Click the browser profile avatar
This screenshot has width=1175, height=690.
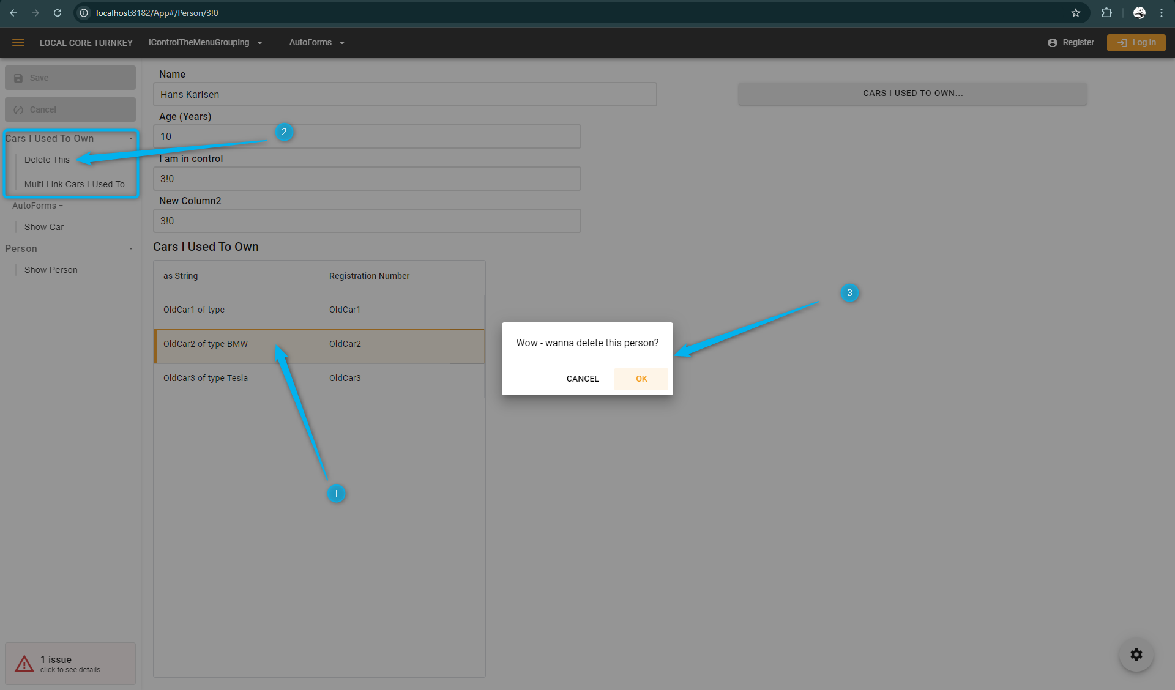coord(1139,13)
